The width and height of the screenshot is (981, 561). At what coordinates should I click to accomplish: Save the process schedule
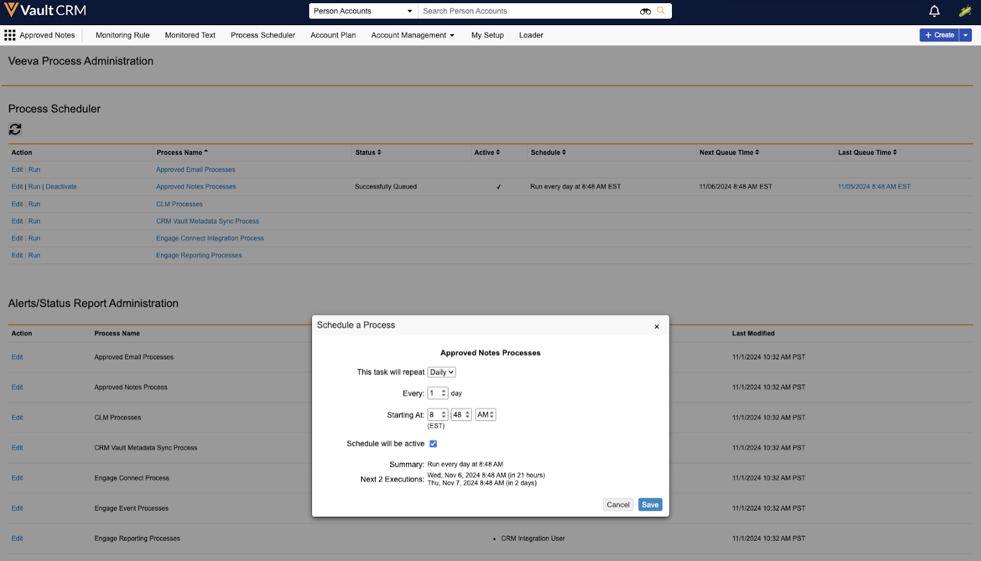click(x=650, y=505)
